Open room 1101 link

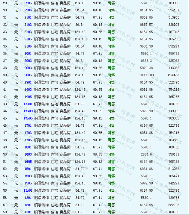[x=28, y=212]
